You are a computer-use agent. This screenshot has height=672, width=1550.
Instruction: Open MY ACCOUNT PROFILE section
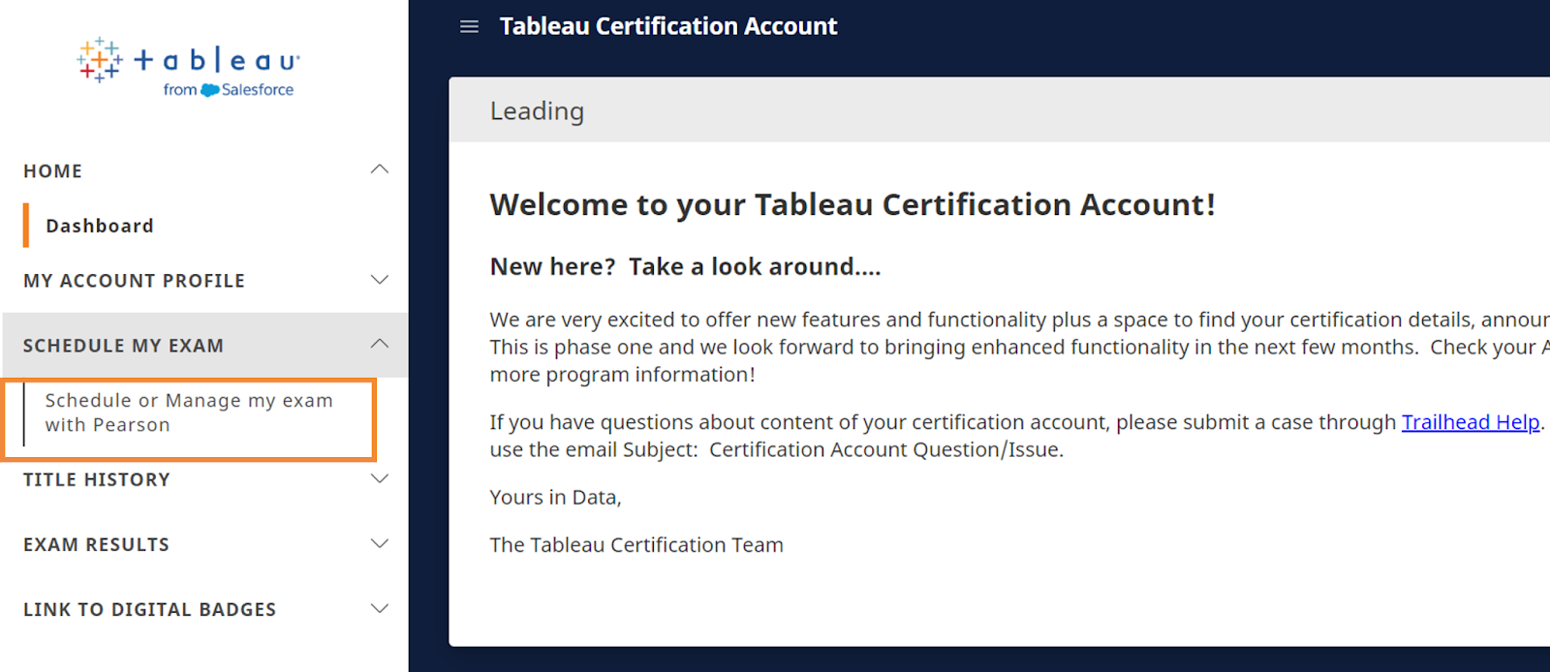coord(134,281)
